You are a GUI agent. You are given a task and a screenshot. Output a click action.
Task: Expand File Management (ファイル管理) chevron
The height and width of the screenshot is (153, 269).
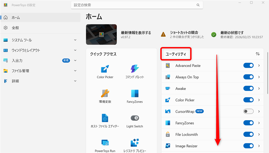coord(75,71)
